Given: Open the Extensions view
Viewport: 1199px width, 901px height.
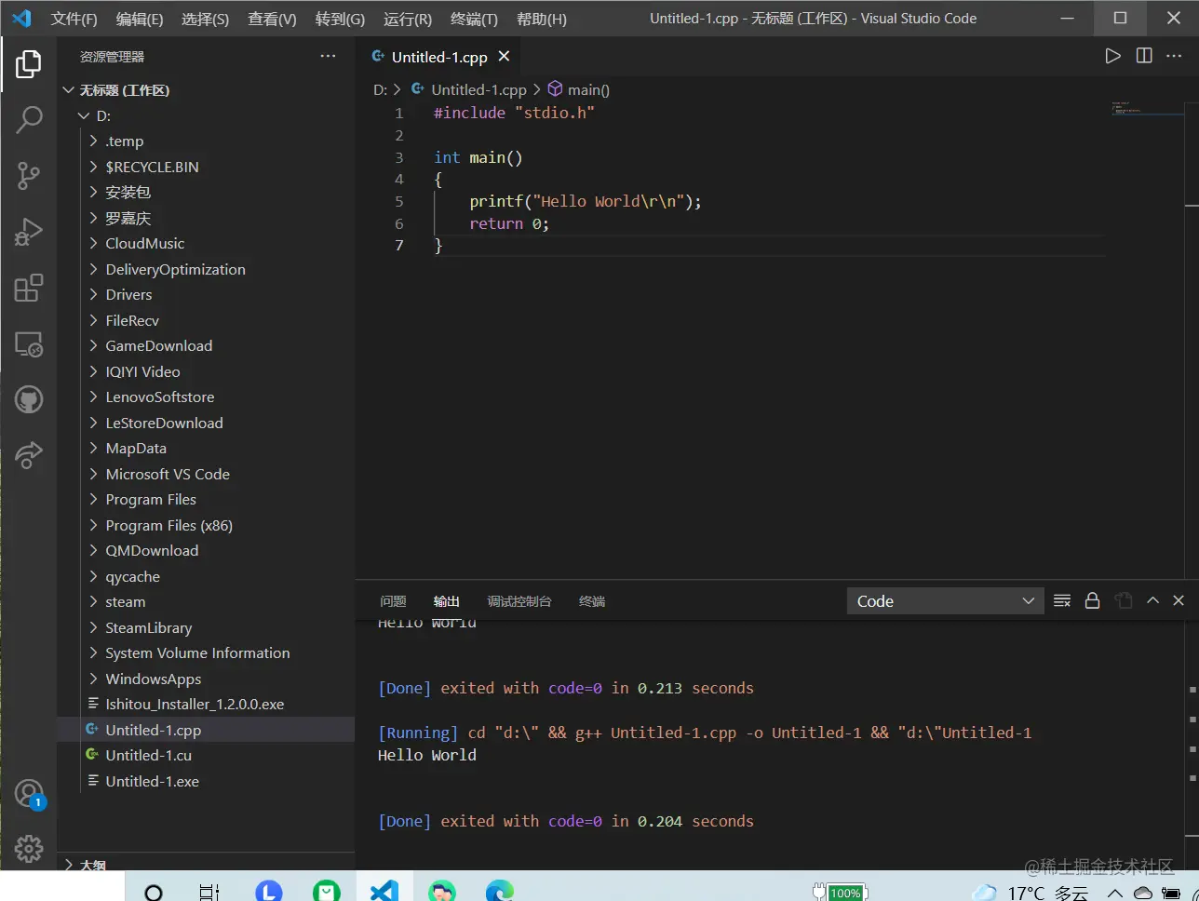Looking at the screenshot, I should click(29, 288).
